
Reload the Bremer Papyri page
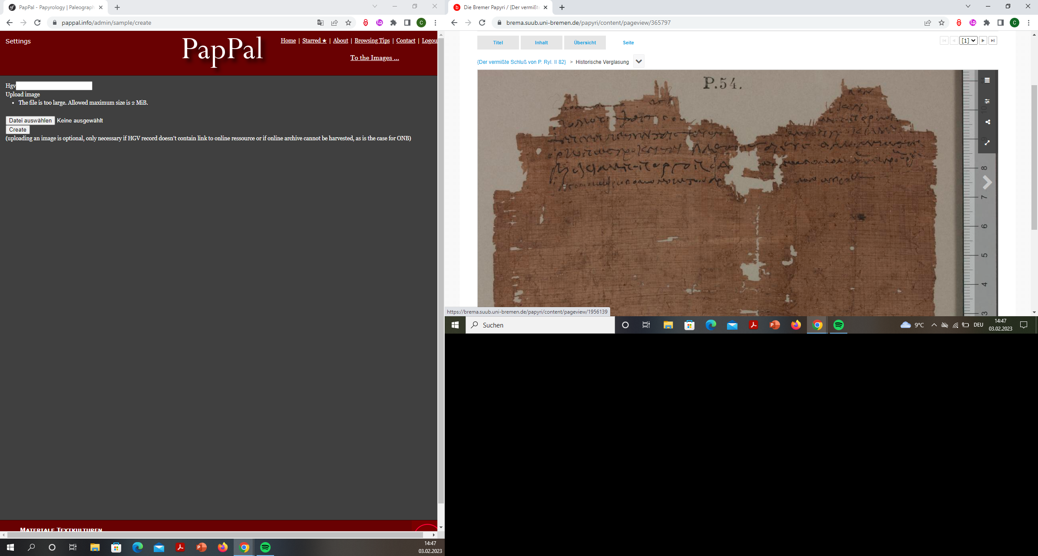[x=482, y=23]
